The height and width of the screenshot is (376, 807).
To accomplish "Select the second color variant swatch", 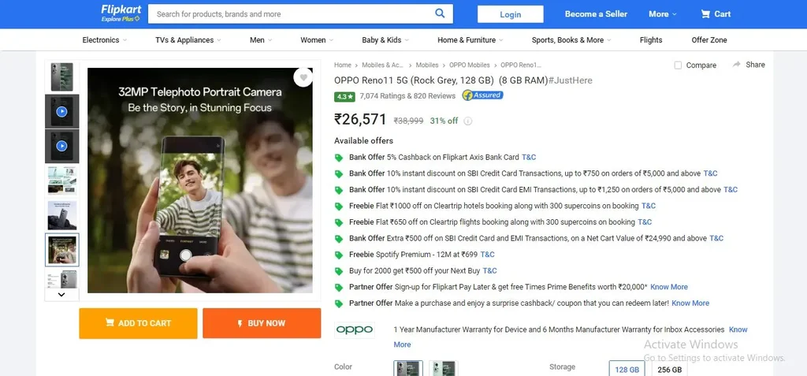I will point(443,368).
